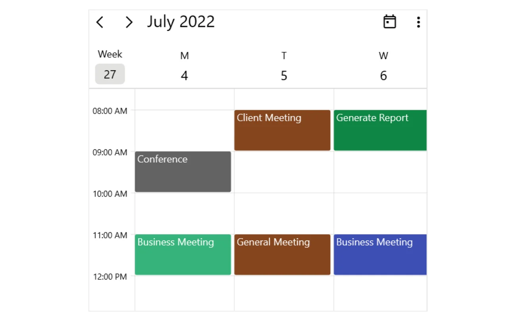Image resolution: width=516 pixels, height=321 pixels.
Task: Open the Client Meeting event
Action: 282,130
